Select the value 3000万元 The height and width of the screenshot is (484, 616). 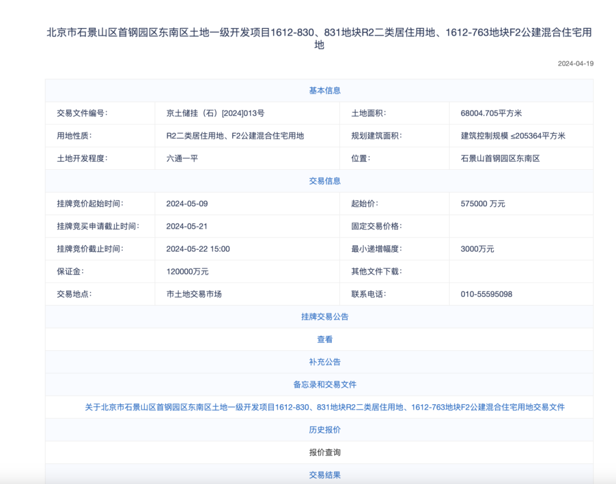(x=477, y=249)
